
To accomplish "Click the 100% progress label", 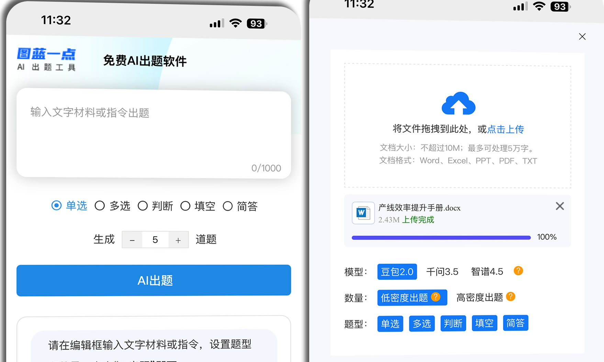I will [547, 237].
